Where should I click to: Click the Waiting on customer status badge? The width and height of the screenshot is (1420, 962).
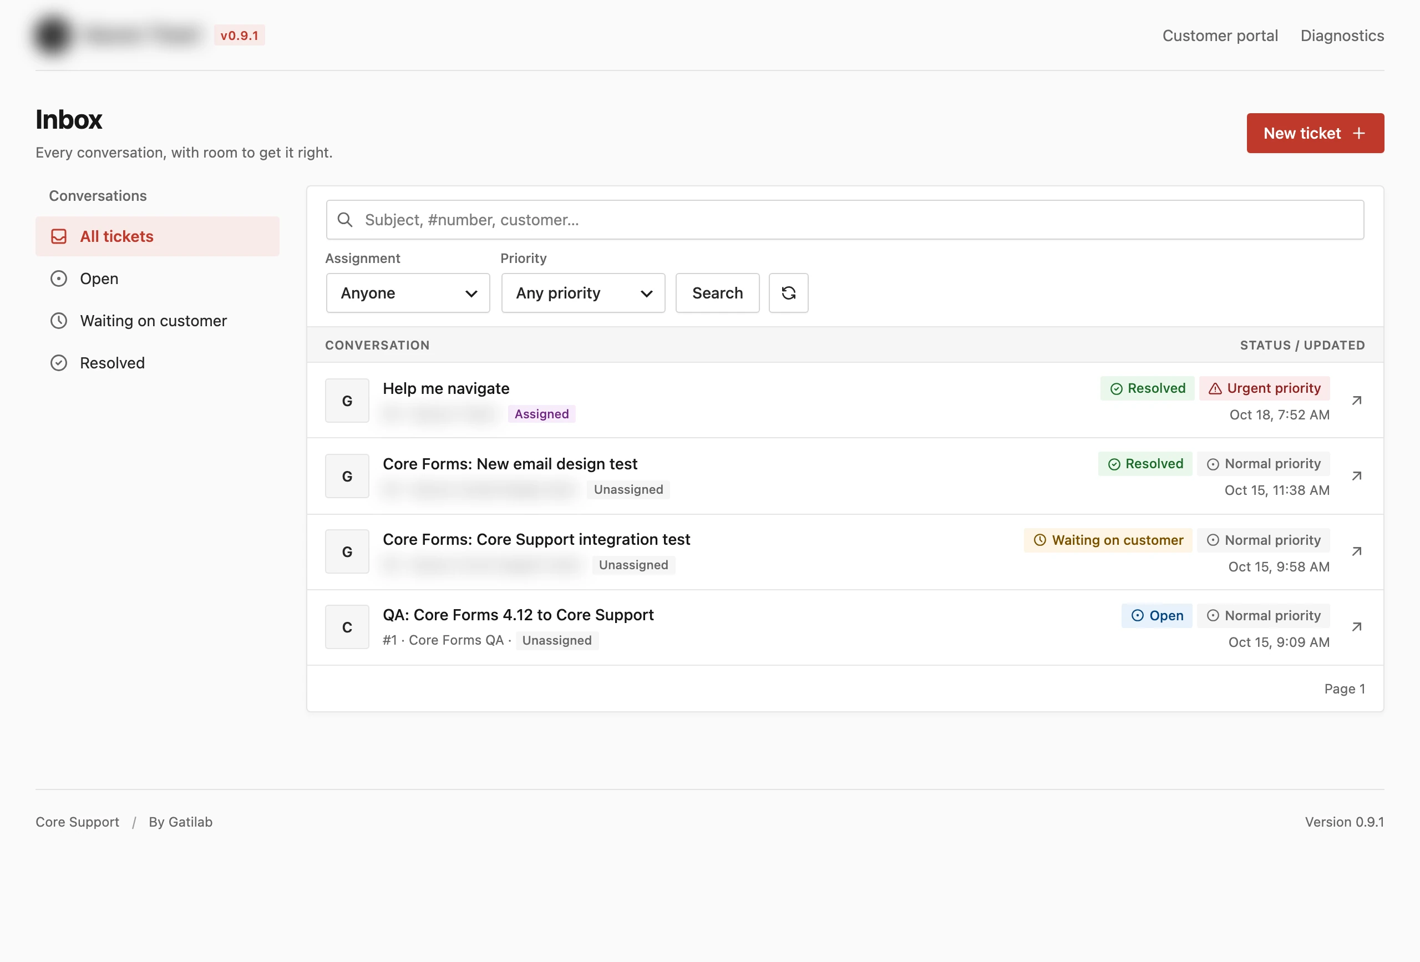click(x=1108, y=540)
